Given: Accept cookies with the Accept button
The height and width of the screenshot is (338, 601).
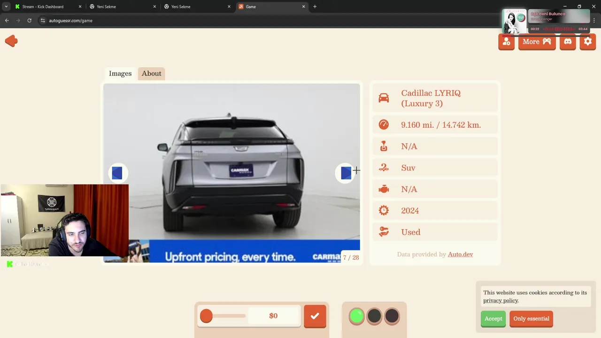Looking at the screenshot, I should [493, 319].
